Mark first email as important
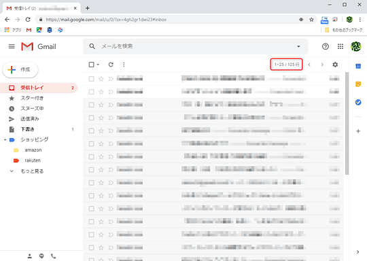Viewport: 367px width, 261px height. pos(111,79)
